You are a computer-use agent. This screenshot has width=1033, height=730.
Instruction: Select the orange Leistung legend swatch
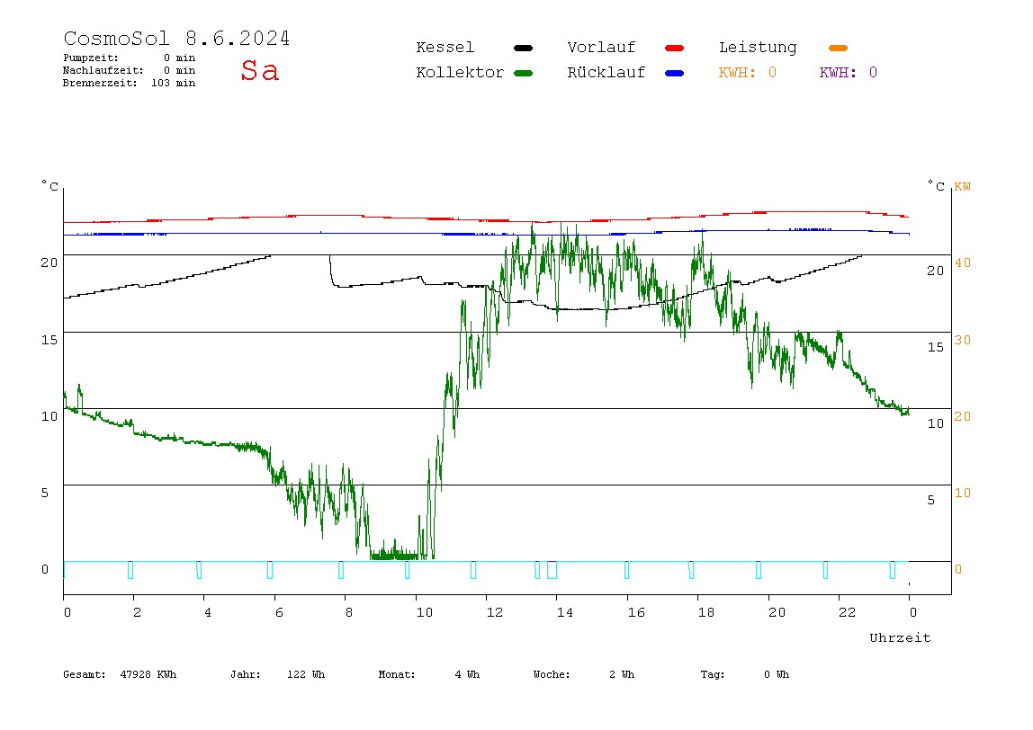(x=838, y=48)
